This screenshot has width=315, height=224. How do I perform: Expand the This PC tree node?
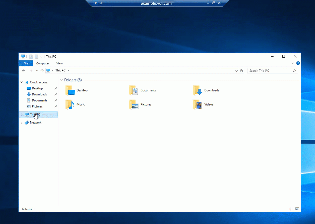[22, 115]
